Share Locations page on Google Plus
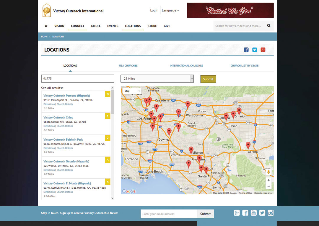This screenshot has height=226, width=319. point(263,50)
